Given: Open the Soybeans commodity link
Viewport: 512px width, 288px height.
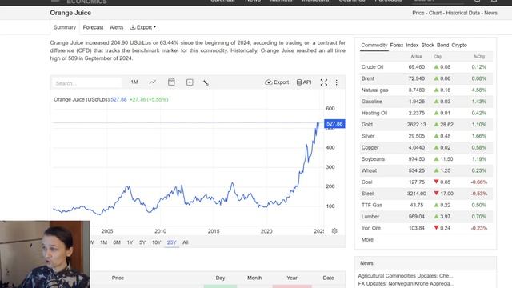Looking at the screenshot, I should coord(373,159).
